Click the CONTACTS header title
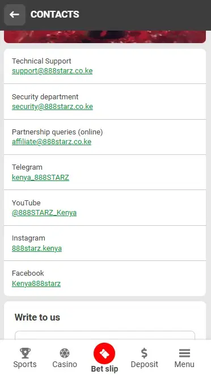211x375 pixels. point(55,15)
